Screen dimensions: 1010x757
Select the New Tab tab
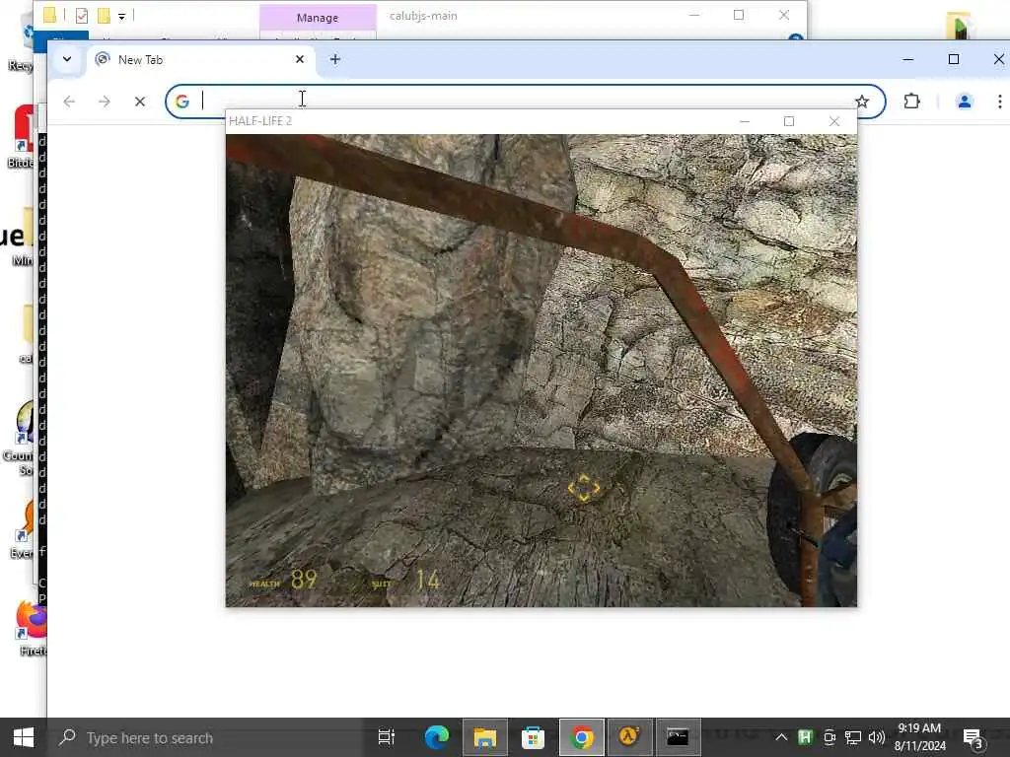[x=199, y=60]
